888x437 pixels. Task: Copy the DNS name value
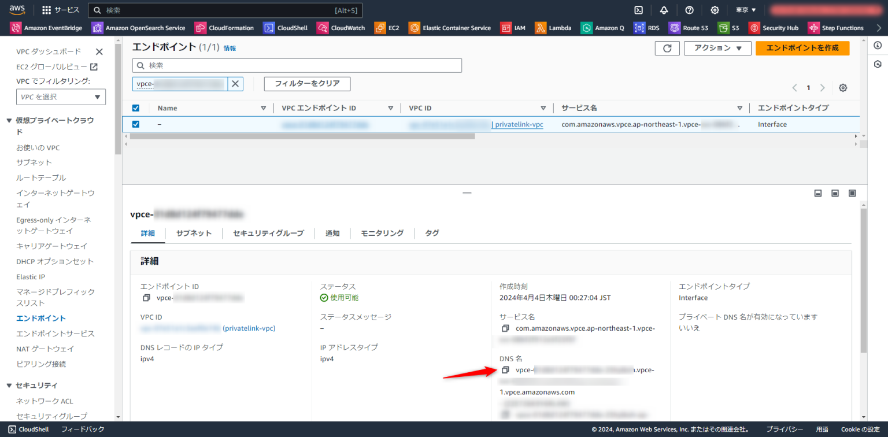505,369
